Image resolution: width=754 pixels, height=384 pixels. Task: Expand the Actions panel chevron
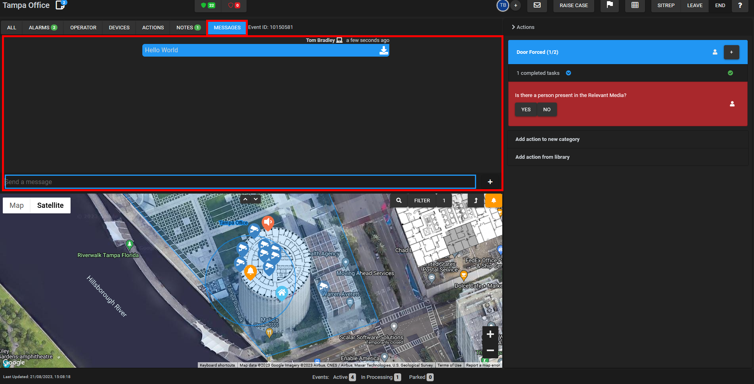pos(513,27)
